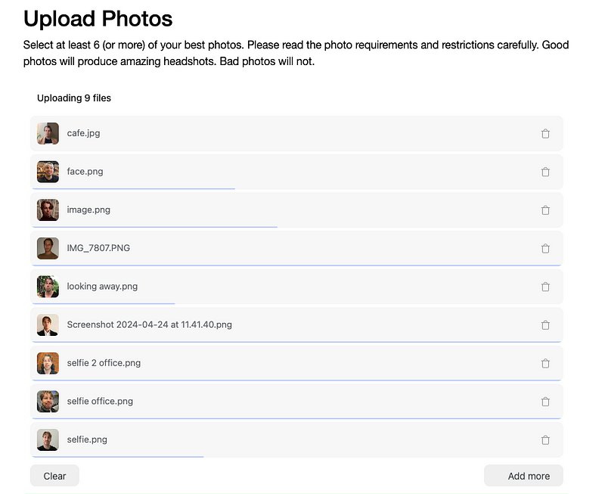This screenshot has height=494, width=605.
Task: Select the IMG_7807.PNG file name
Action: pyautogui.click(x=98, y=248)
